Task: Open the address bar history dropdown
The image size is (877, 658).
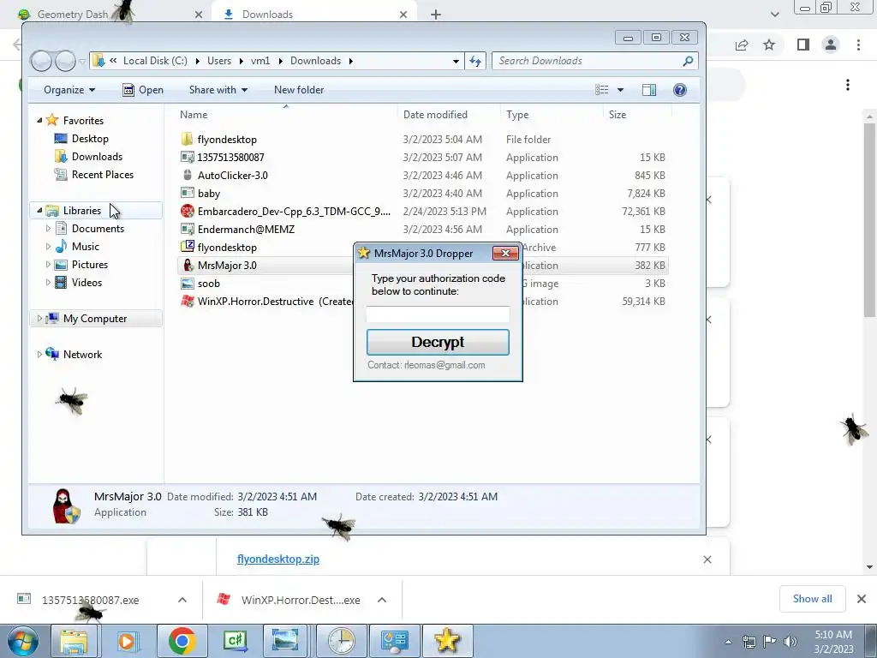Action: (456, 61)
